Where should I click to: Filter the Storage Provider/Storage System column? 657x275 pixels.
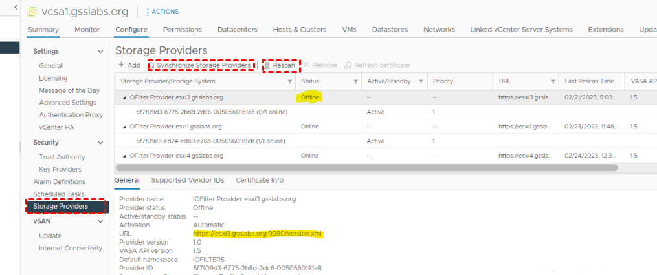pyautogui.click(x=289, y=81)
